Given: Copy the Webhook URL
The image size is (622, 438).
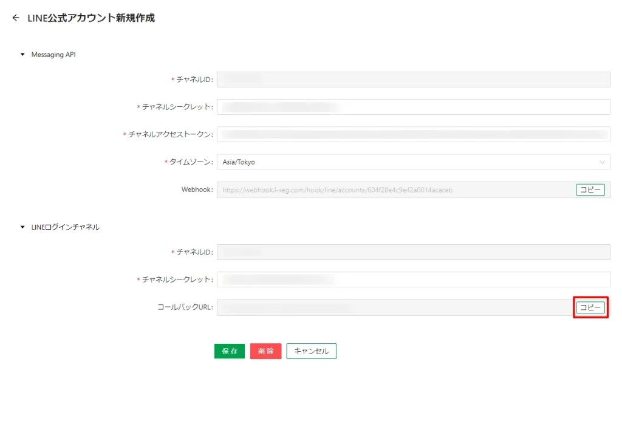Looking at the screenshot, I should pyautogui.click(x=590, y=190).
